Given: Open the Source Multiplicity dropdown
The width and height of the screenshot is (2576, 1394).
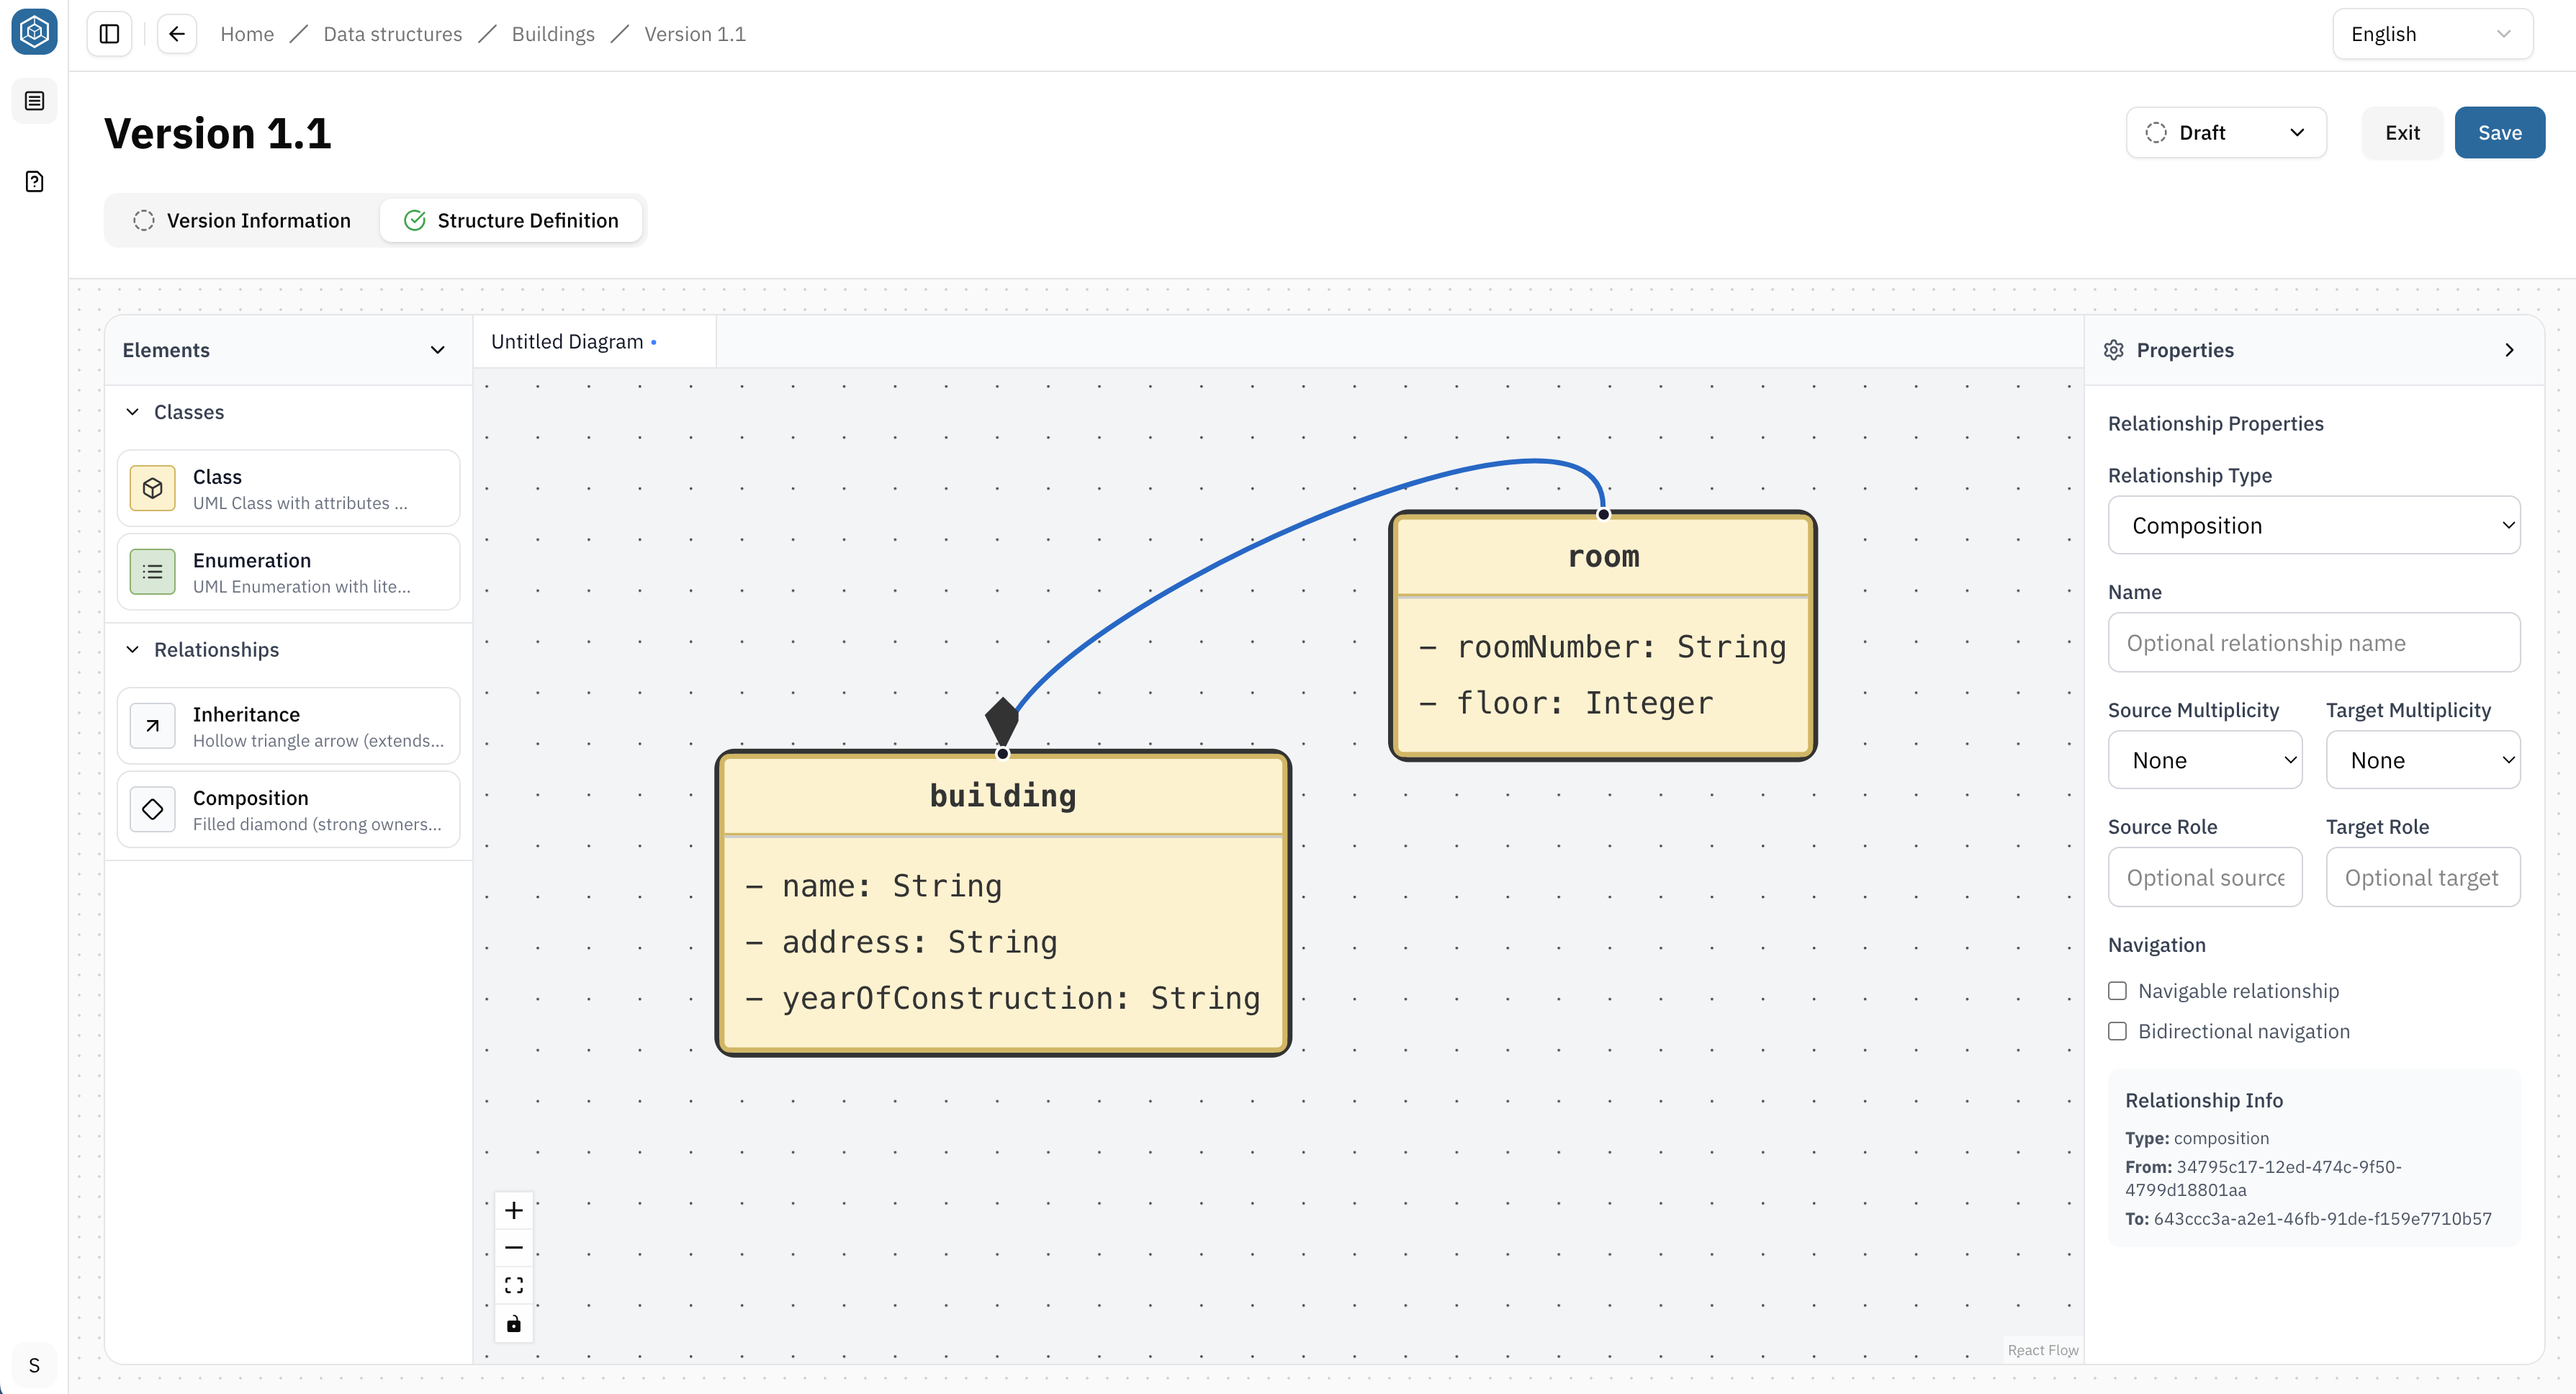Looking at the screenshot, I should pyautogui.click(x=2205, y=760).
